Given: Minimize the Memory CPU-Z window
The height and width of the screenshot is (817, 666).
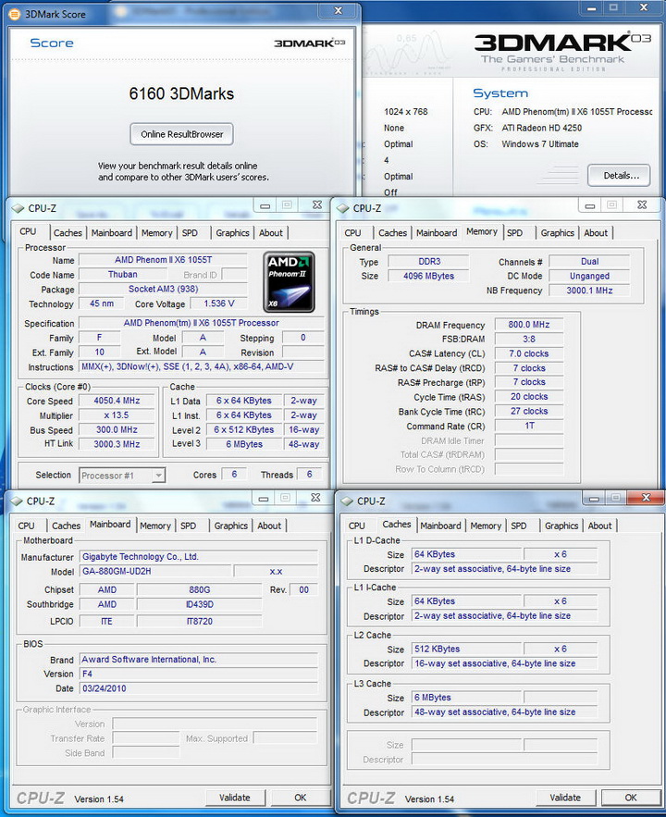Looking at the screenshot, I should tap(590, 205).
